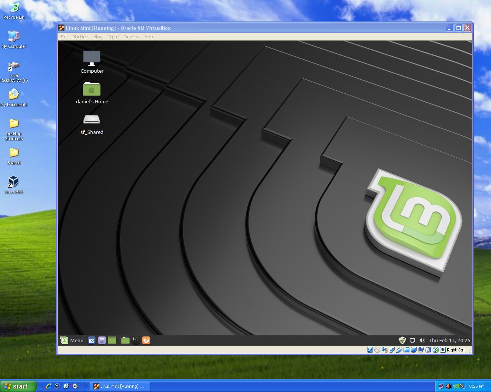Click the VirtualBox network adapter indicator
Screen dimensions: 491x392
(x=392, y=350)
